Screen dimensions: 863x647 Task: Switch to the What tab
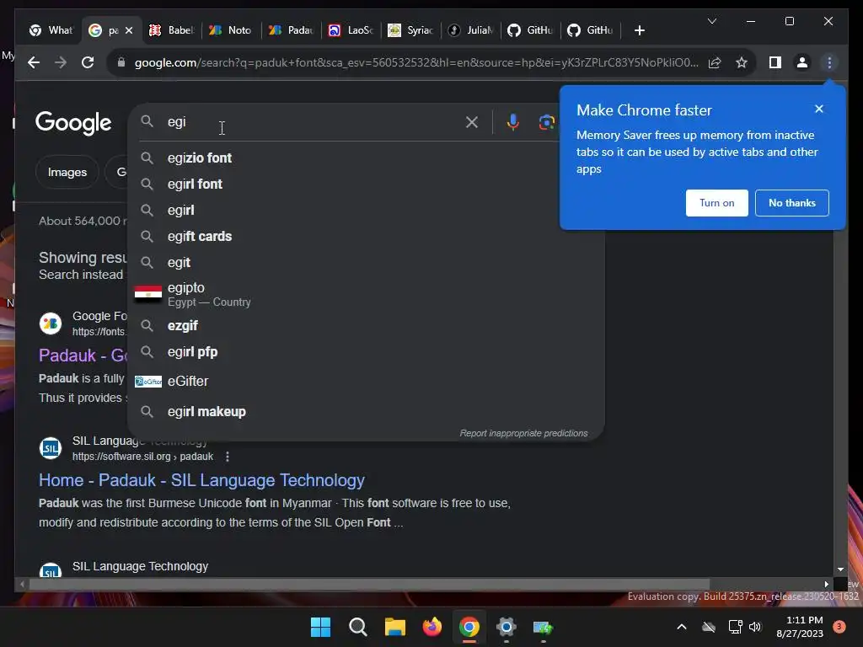(51, 30)
